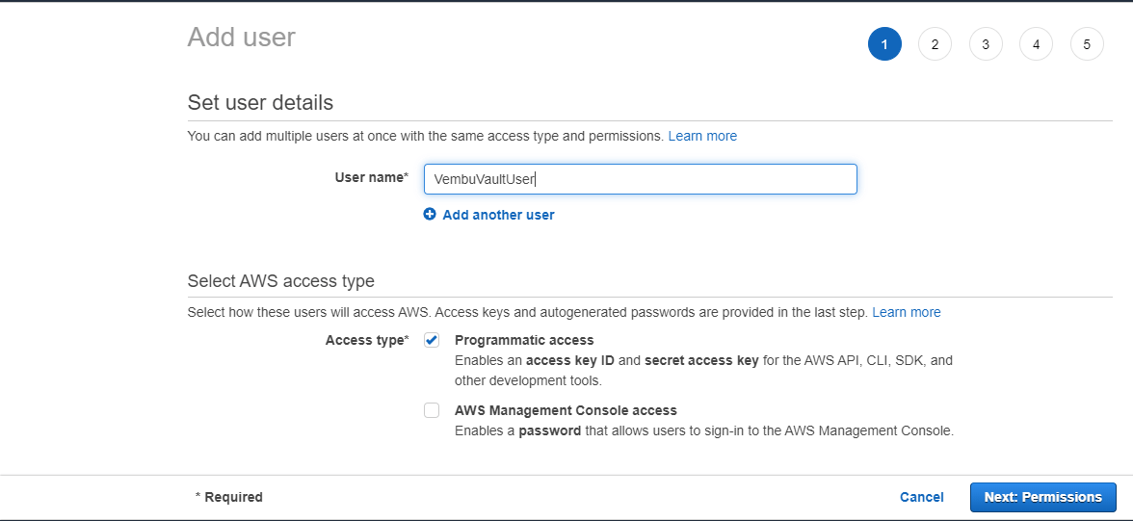Click the step 5 circle indicator
Viewport: 1133px width, 521px height.
[x=1087, y=44]
